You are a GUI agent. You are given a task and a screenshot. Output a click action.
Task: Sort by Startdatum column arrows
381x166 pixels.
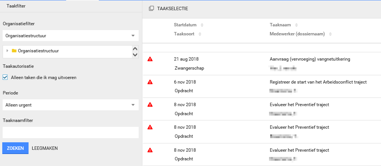click(x=202, y=25)
